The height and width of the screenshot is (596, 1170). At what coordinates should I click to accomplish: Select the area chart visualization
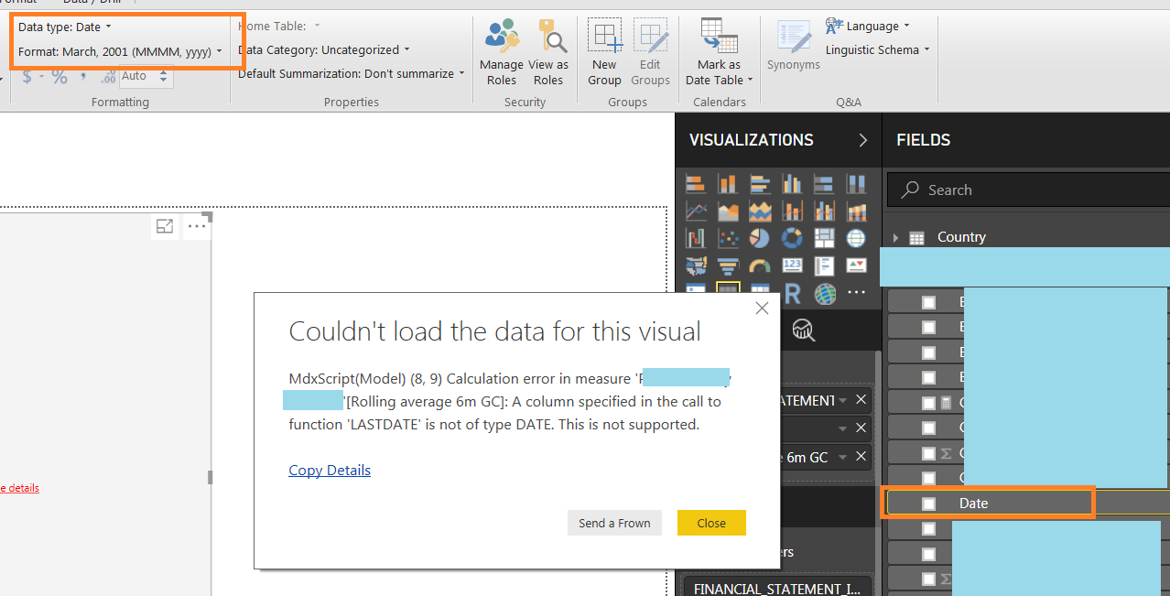[728, 212]
